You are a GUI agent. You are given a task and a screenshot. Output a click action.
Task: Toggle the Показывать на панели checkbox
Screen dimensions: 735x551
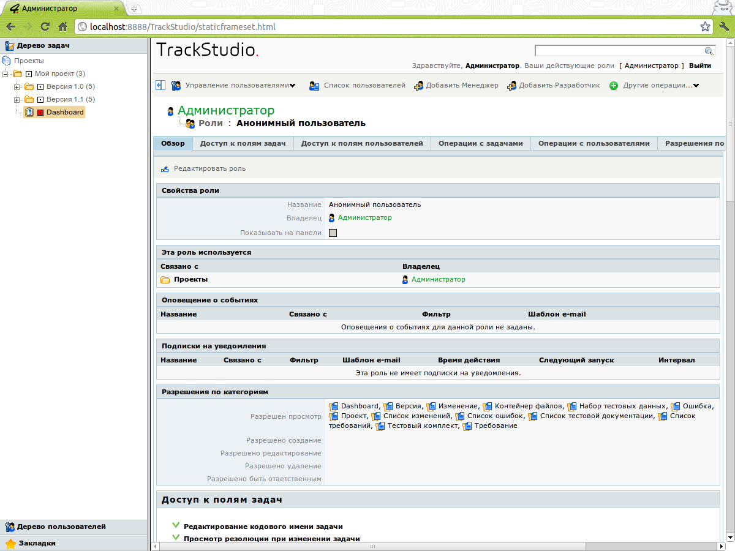(333, 233)
